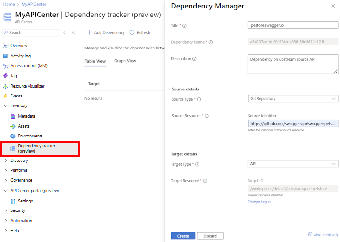Click the Refresh circular arrow icon
Viewport: 340px width, 242px height.
pyautogui.click(x=132, y=32)
